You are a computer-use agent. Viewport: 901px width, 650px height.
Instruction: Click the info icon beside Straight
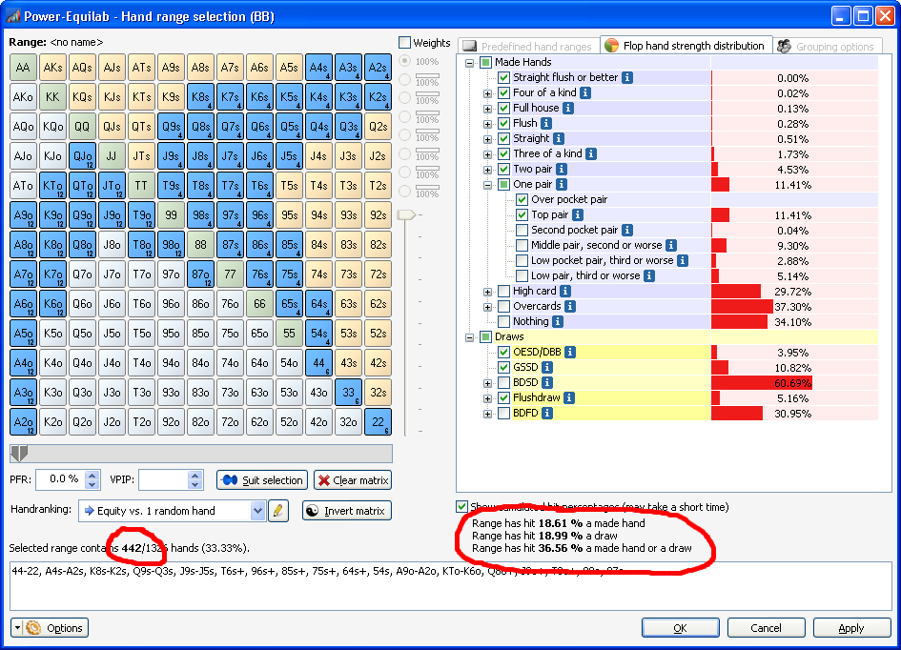coord(559,138)
